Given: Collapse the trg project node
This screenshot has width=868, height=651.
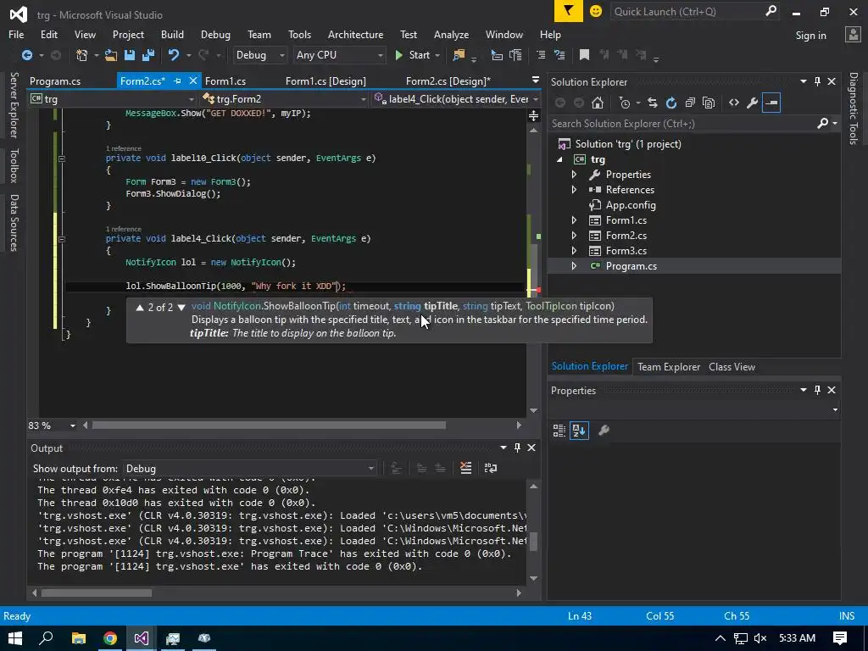Looking at the screenshot, I should pyautogui.click(x=559, y=159).
